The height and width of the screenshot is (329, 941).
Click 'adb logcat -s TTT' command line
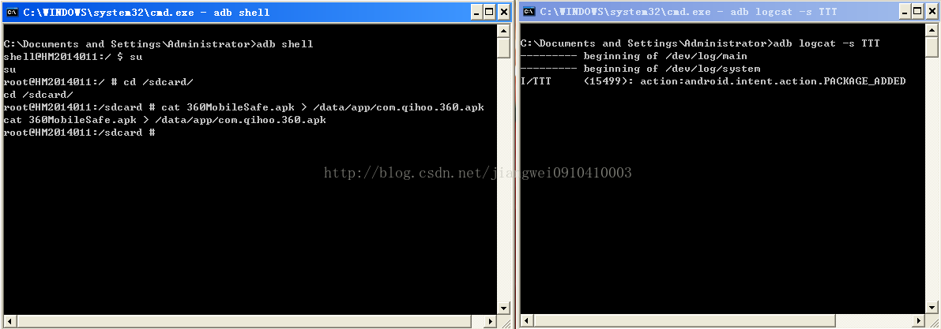pyautogui.click(x=700, y=43)
